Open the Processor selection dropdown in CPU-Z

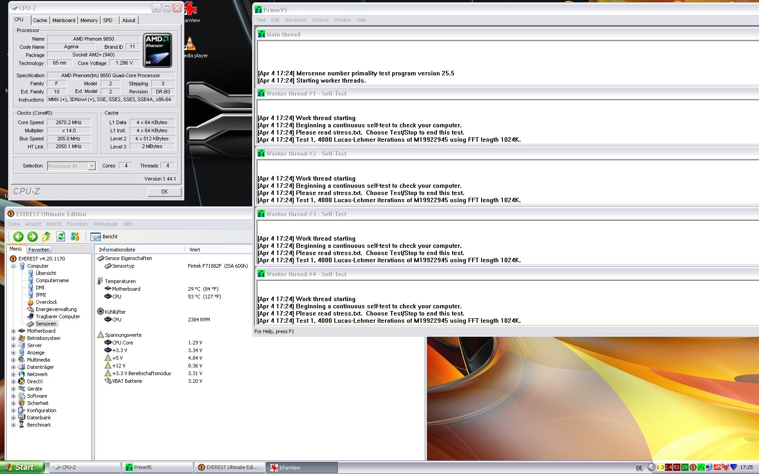coord(71,166)
